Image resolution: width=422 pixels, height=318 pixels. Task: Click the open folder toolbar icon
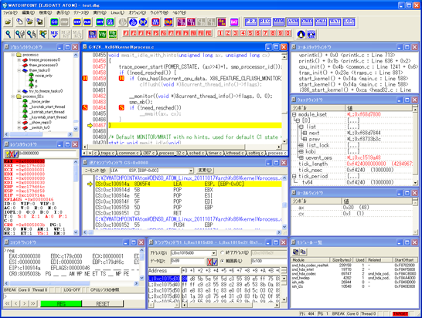(x=9, y=22)
